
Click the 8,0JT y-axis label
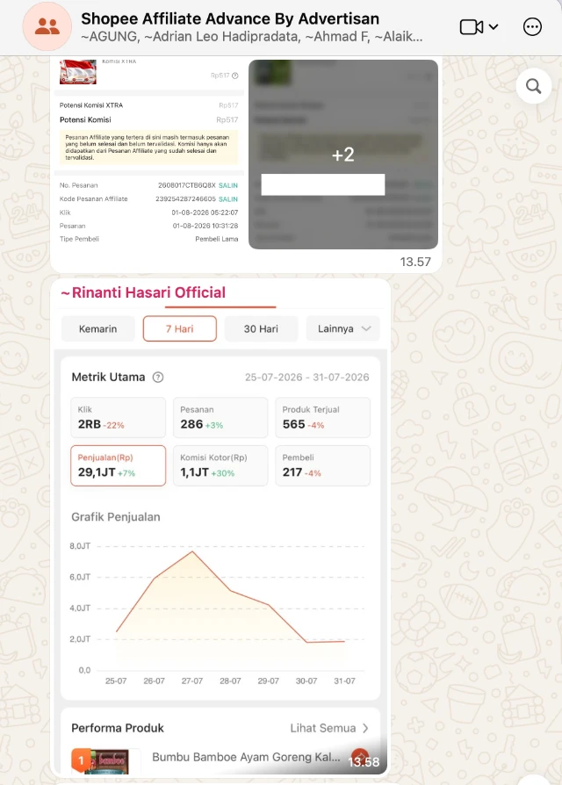click(x=80, y=545)
